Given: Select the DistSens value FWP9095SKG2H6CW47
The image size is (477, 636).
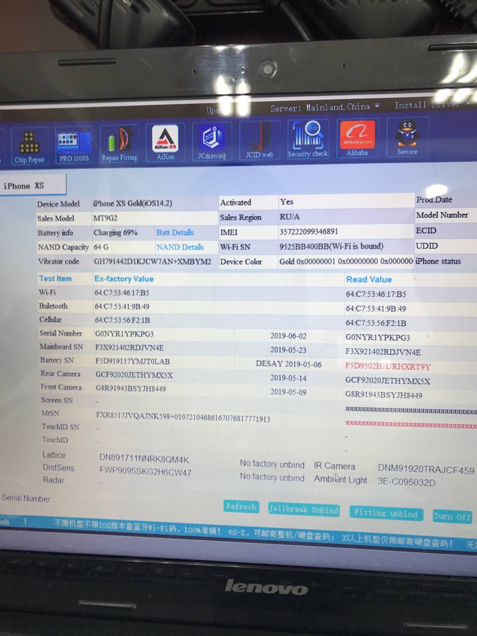Looking at the screenshot, I should point(146,472).
